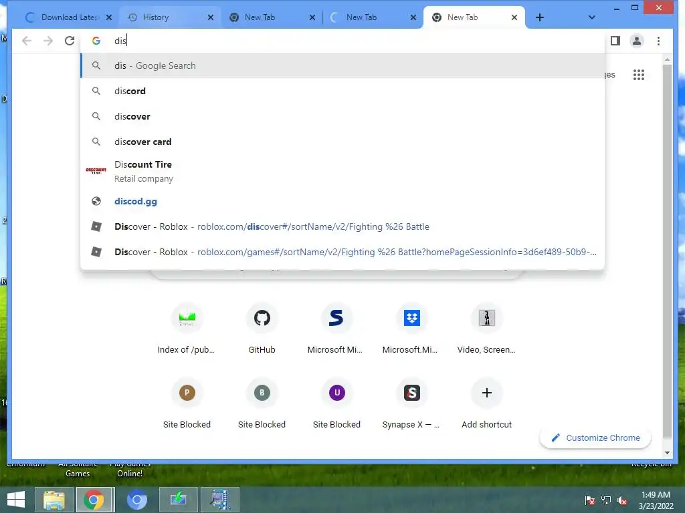The height and width of the screenshot is (513, 685).
Task: Select the 'discover card' suggestion
Action: [343, 142]
